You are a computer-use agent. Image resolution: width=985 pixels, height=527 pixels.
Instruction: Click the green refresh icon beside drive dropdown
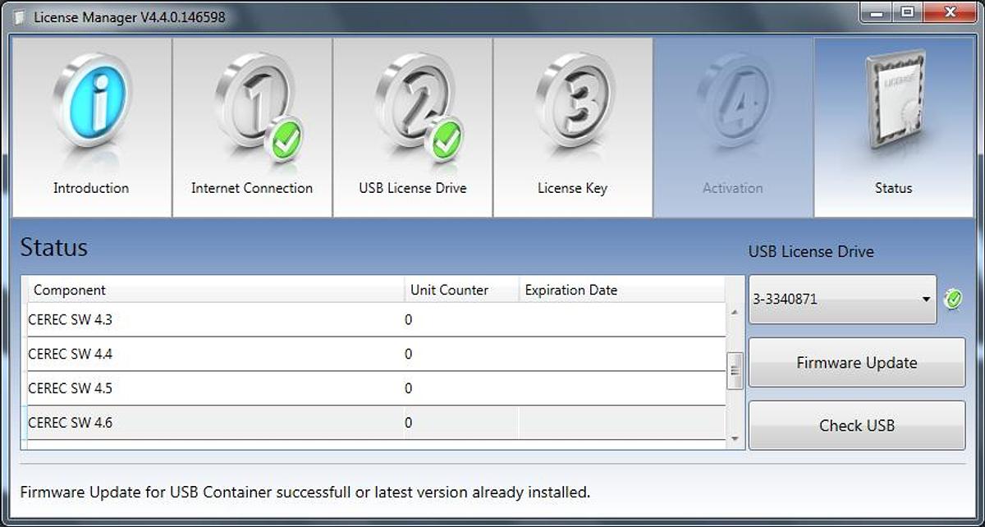[953, 299]
